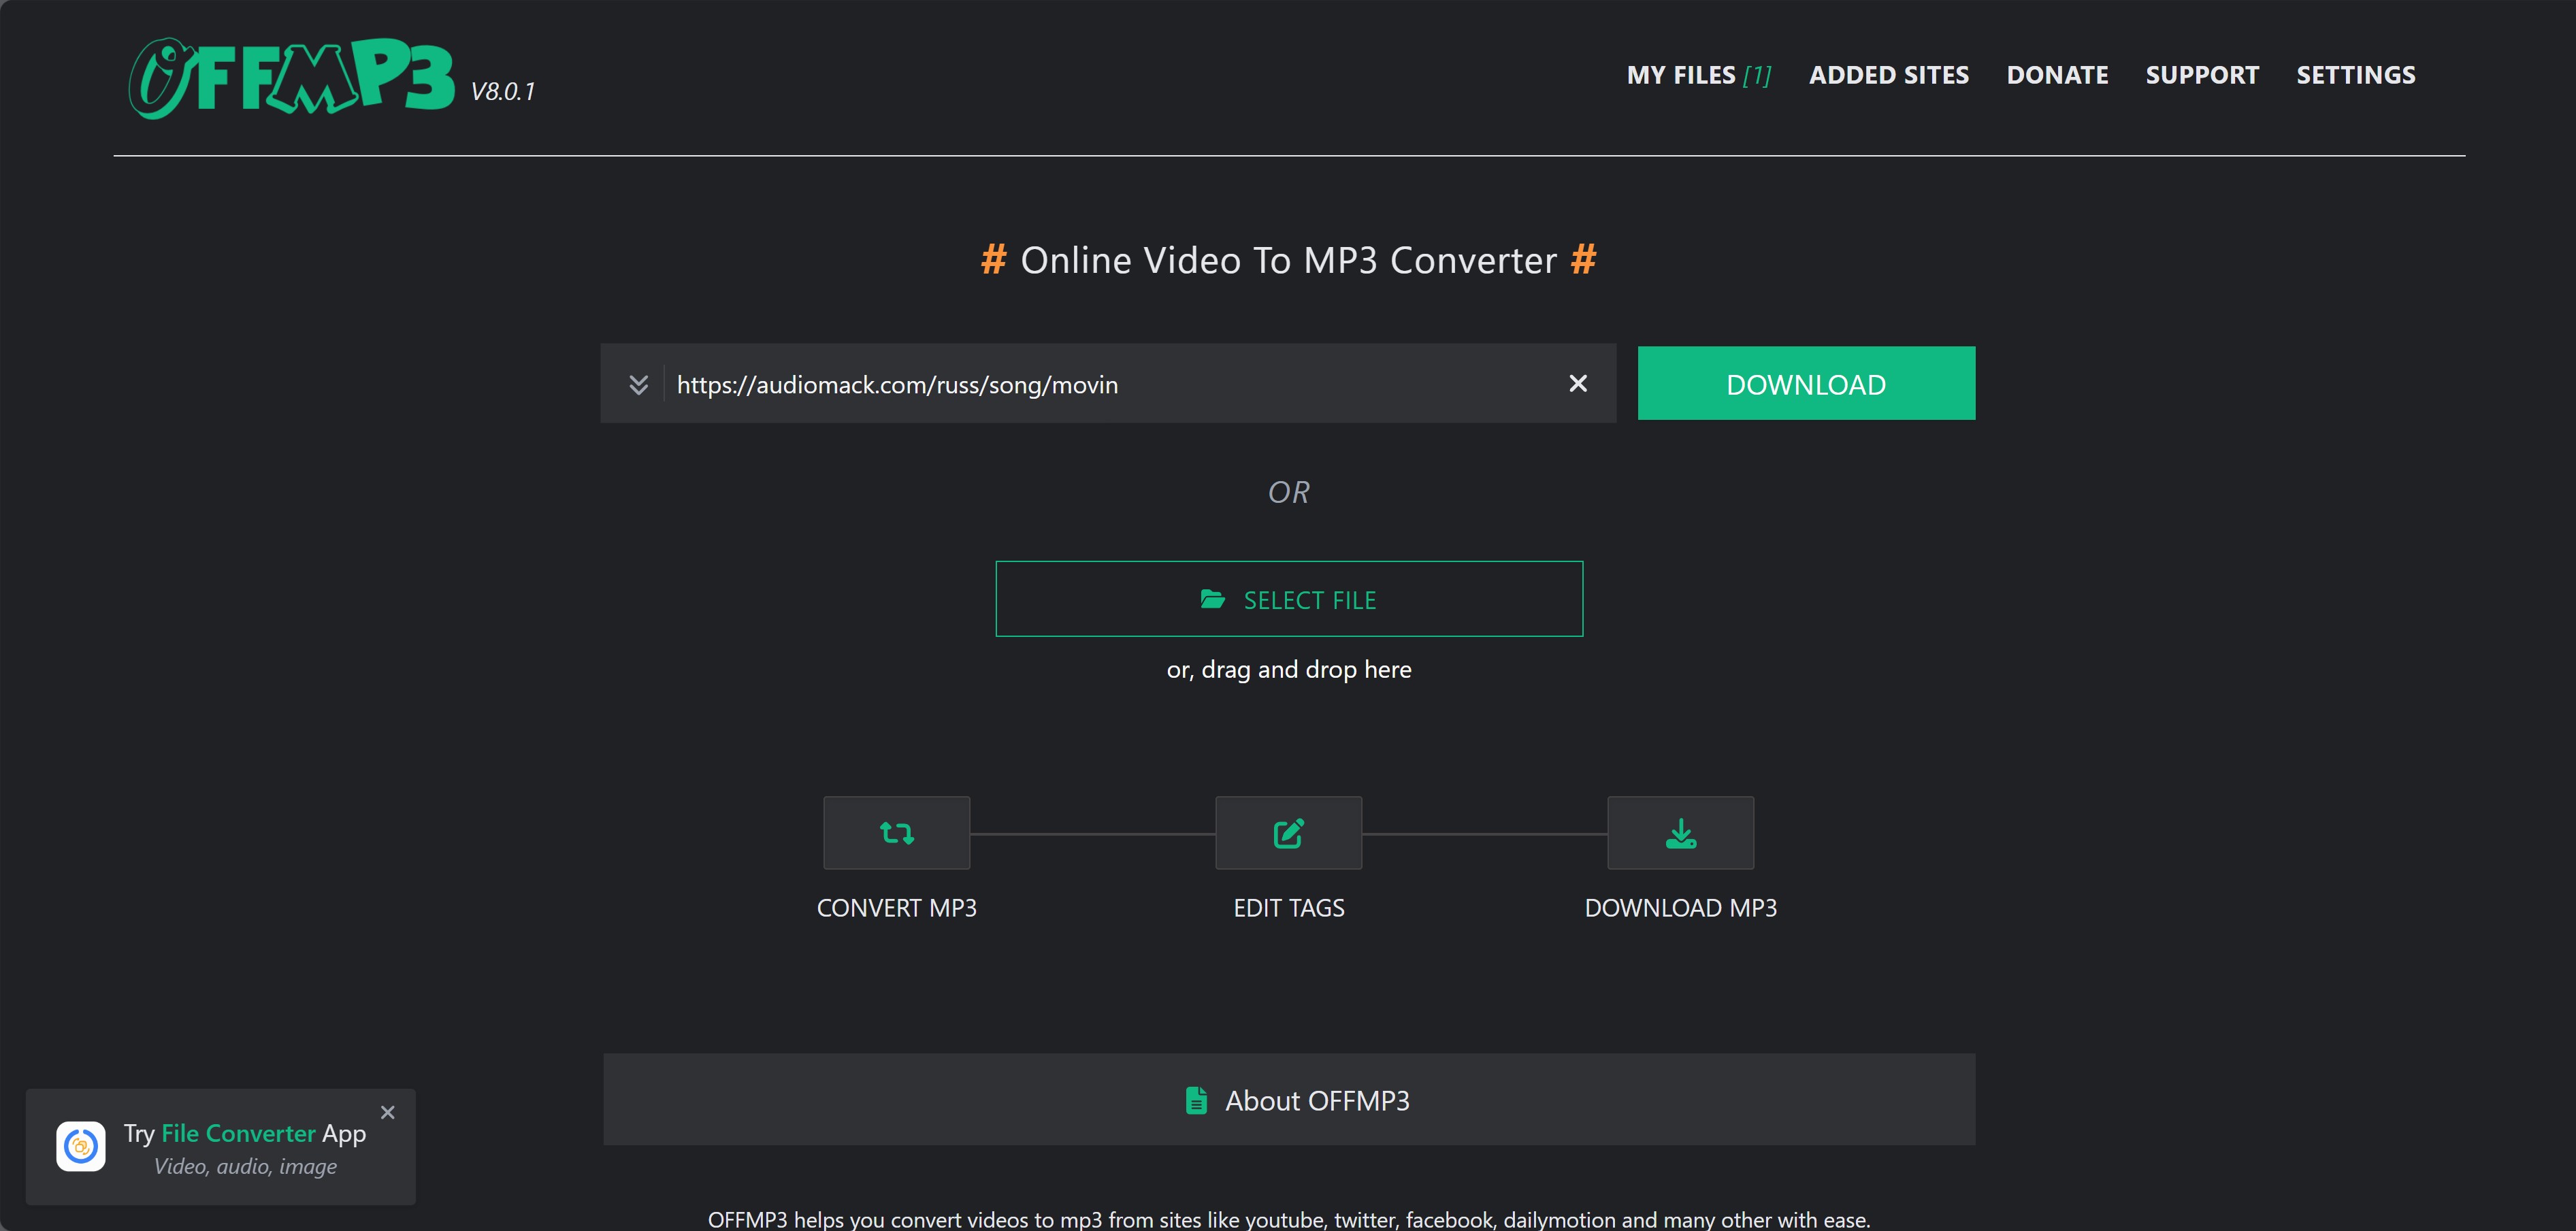Click the File Converter app icon
Image resolution: width=2576 pixels, height=1231 pixels.
coord(81,1146)
